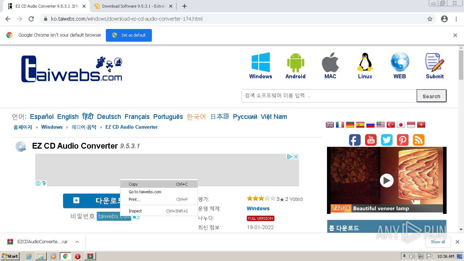Play the Beautiful veneer lamp video
The height and width of the screenshot is (261, 464).
pyautogui.click(x=386, y=180)
